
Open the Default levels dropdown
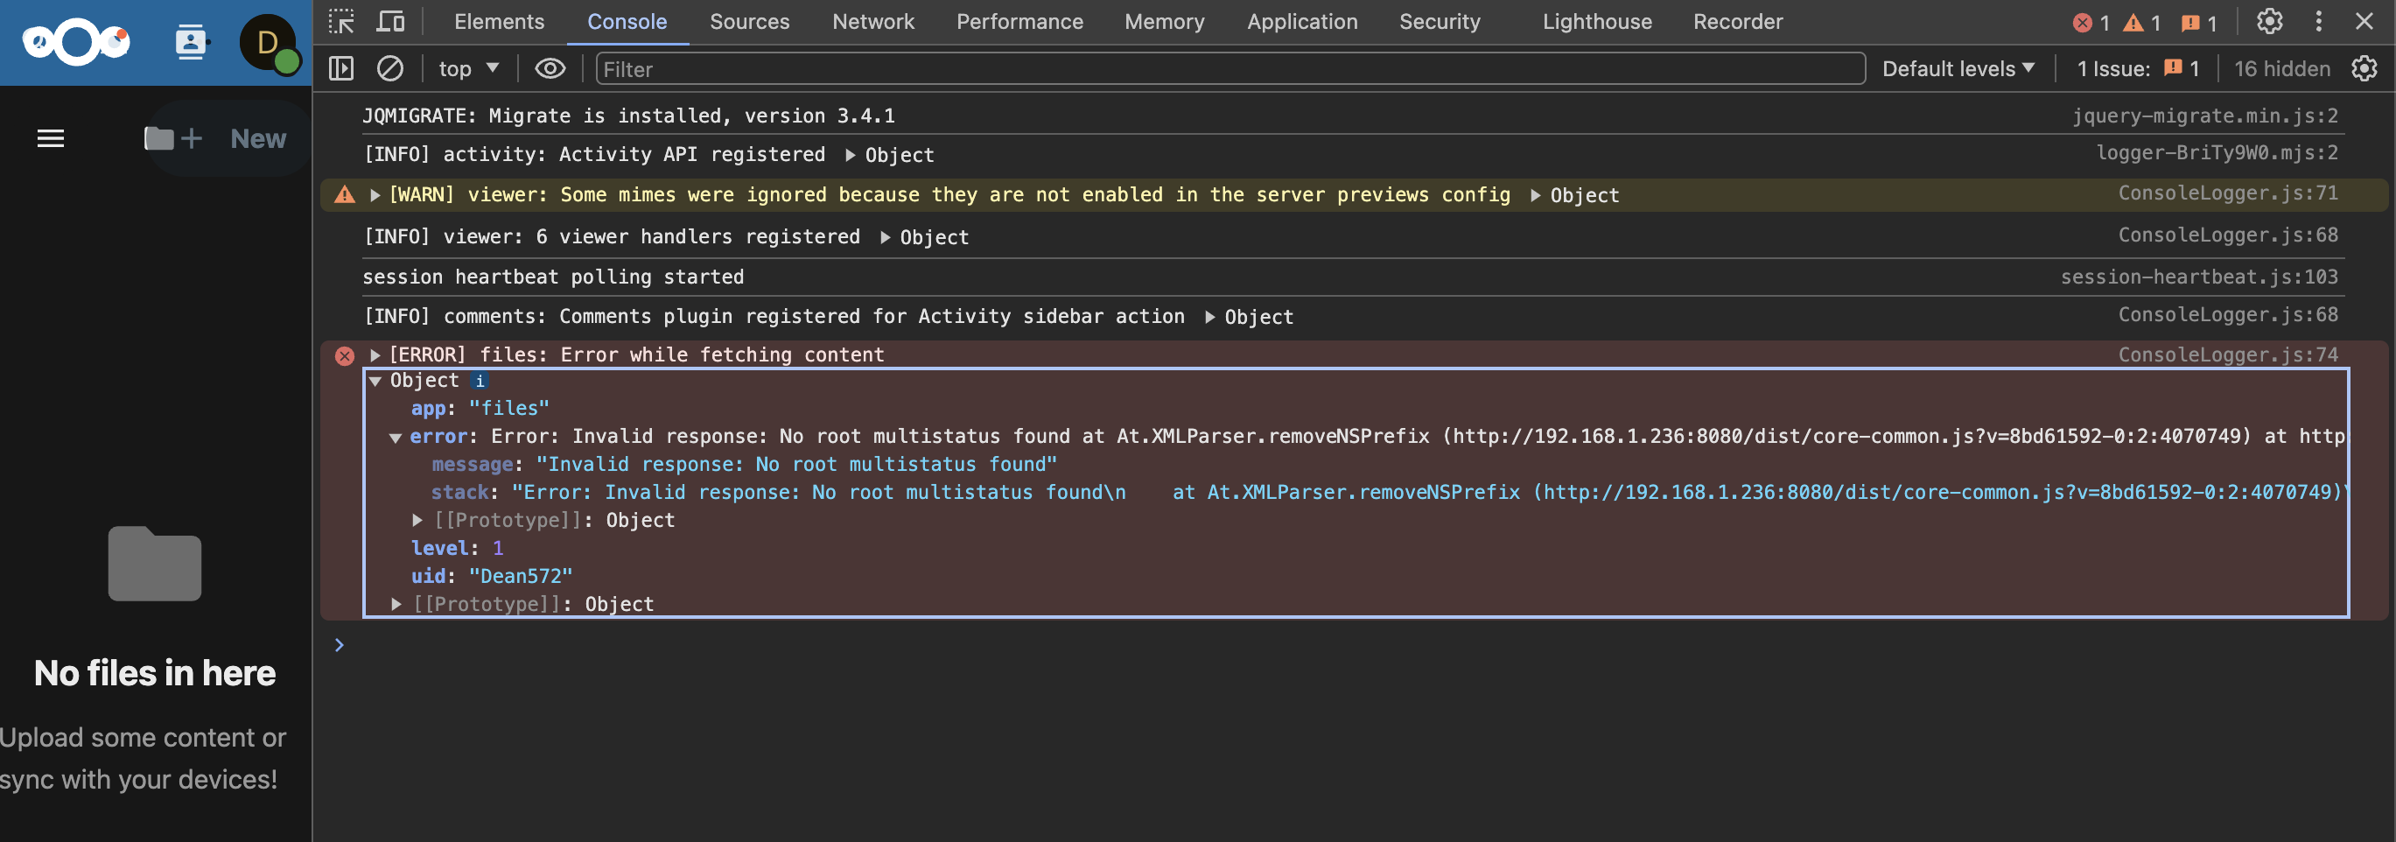1958,68
